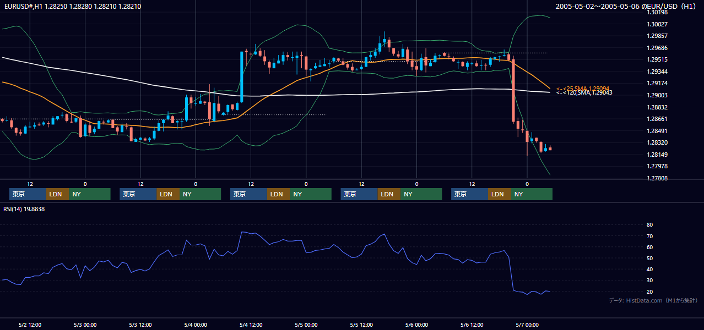The image size is (704, 330).
Task: Click the 5/4 12:00 date label
Action: coord(251,325)
